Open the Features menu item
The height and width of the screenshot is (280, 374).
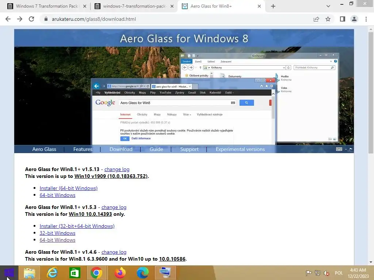click(83, 149)
